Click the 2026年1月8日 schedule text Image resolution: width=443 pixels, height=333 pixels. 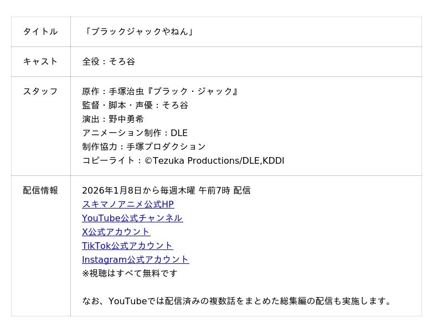point(166,190)
